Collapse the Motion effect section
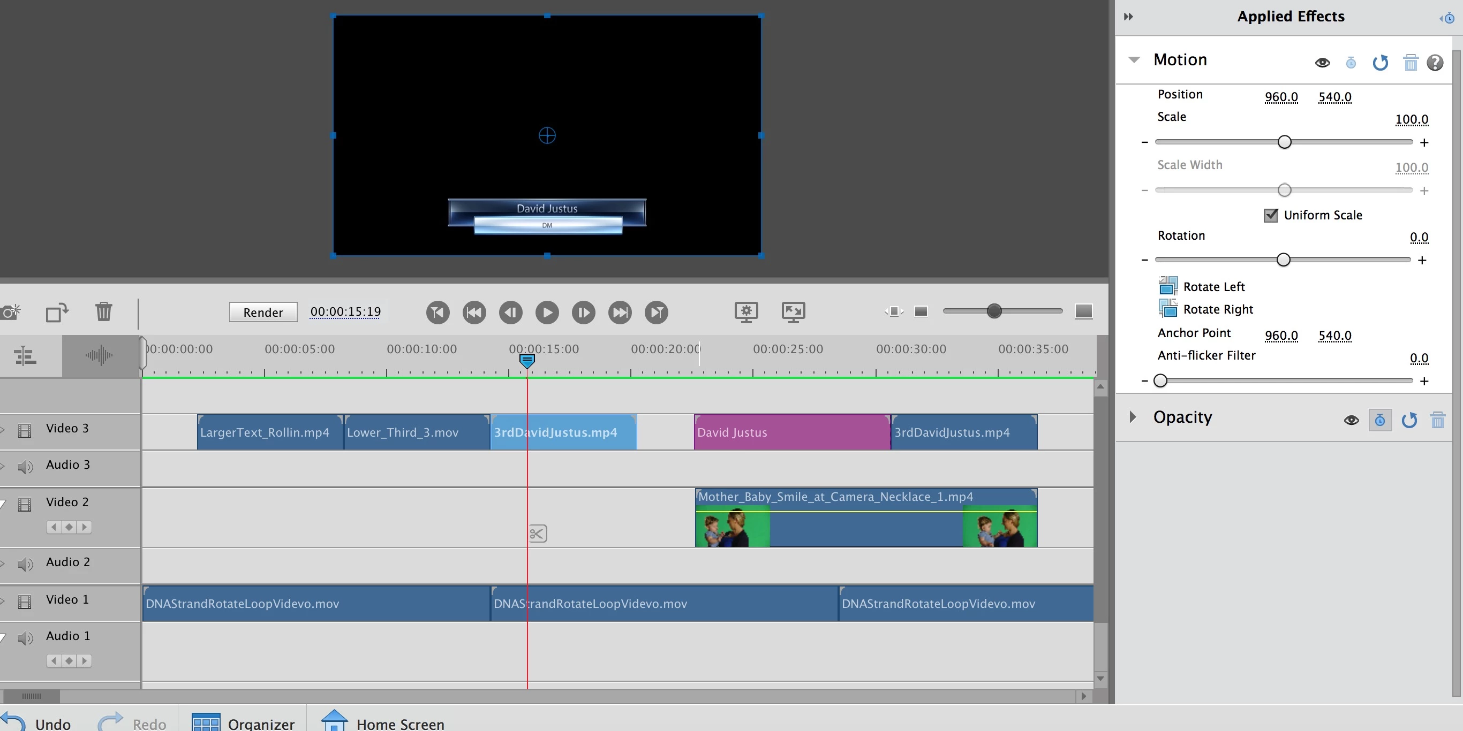 click(1134, 59)
